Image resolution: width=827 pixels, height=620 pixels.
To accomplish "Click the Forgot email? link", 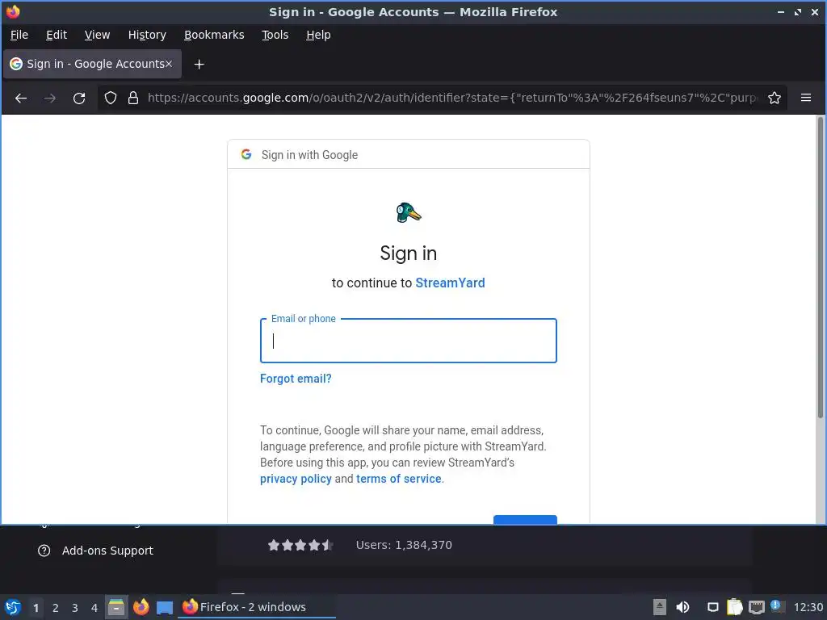I will (296, 379).
